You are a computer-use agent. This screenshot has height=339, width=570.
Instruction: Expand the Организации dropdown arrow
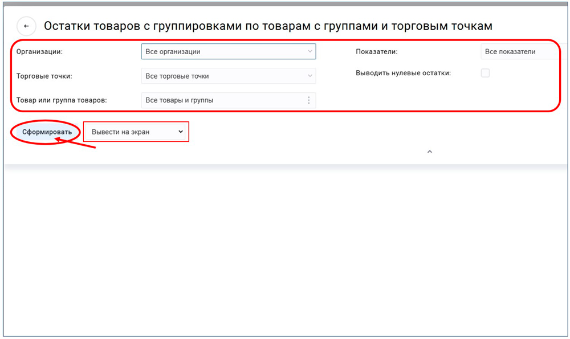click(310, 52)
